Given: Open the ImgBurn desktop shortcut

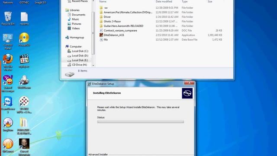Looking at the screenshot, I should [x=8, y=124].
